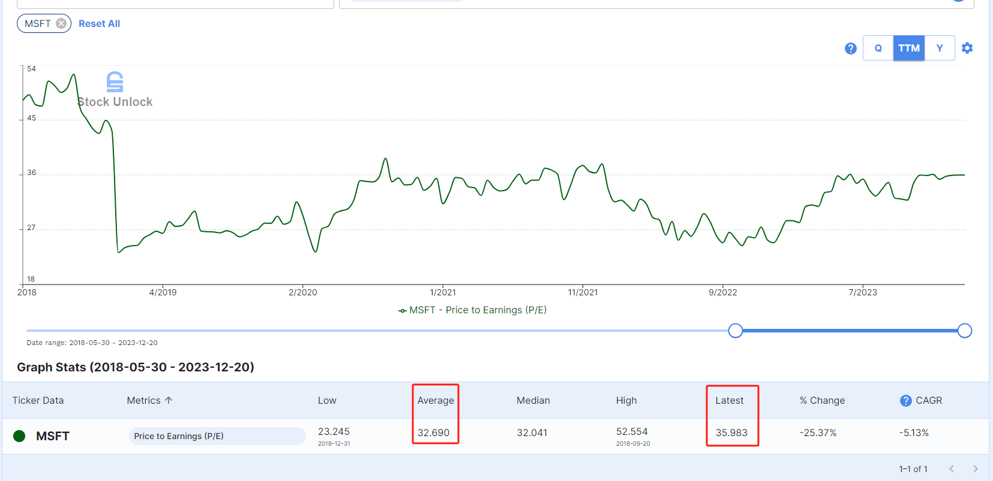This screenshot has width=993, height=481.
Task: Select the average value 32.690
Action: coord(433,432)
